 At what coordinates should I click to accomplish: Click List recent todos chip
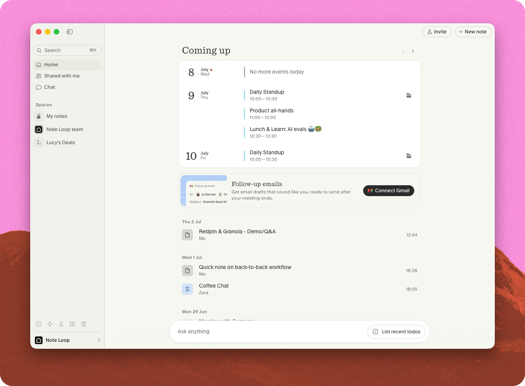tap(396, 332)
